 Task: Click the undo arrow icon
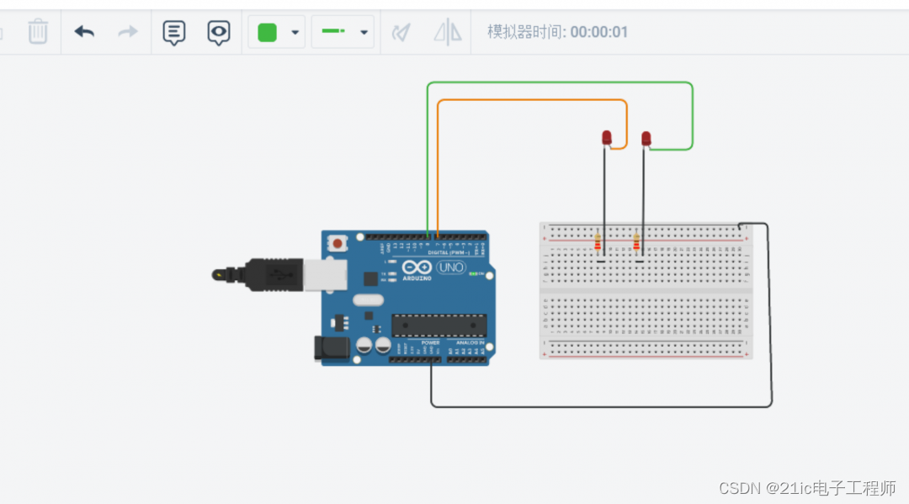83,31
